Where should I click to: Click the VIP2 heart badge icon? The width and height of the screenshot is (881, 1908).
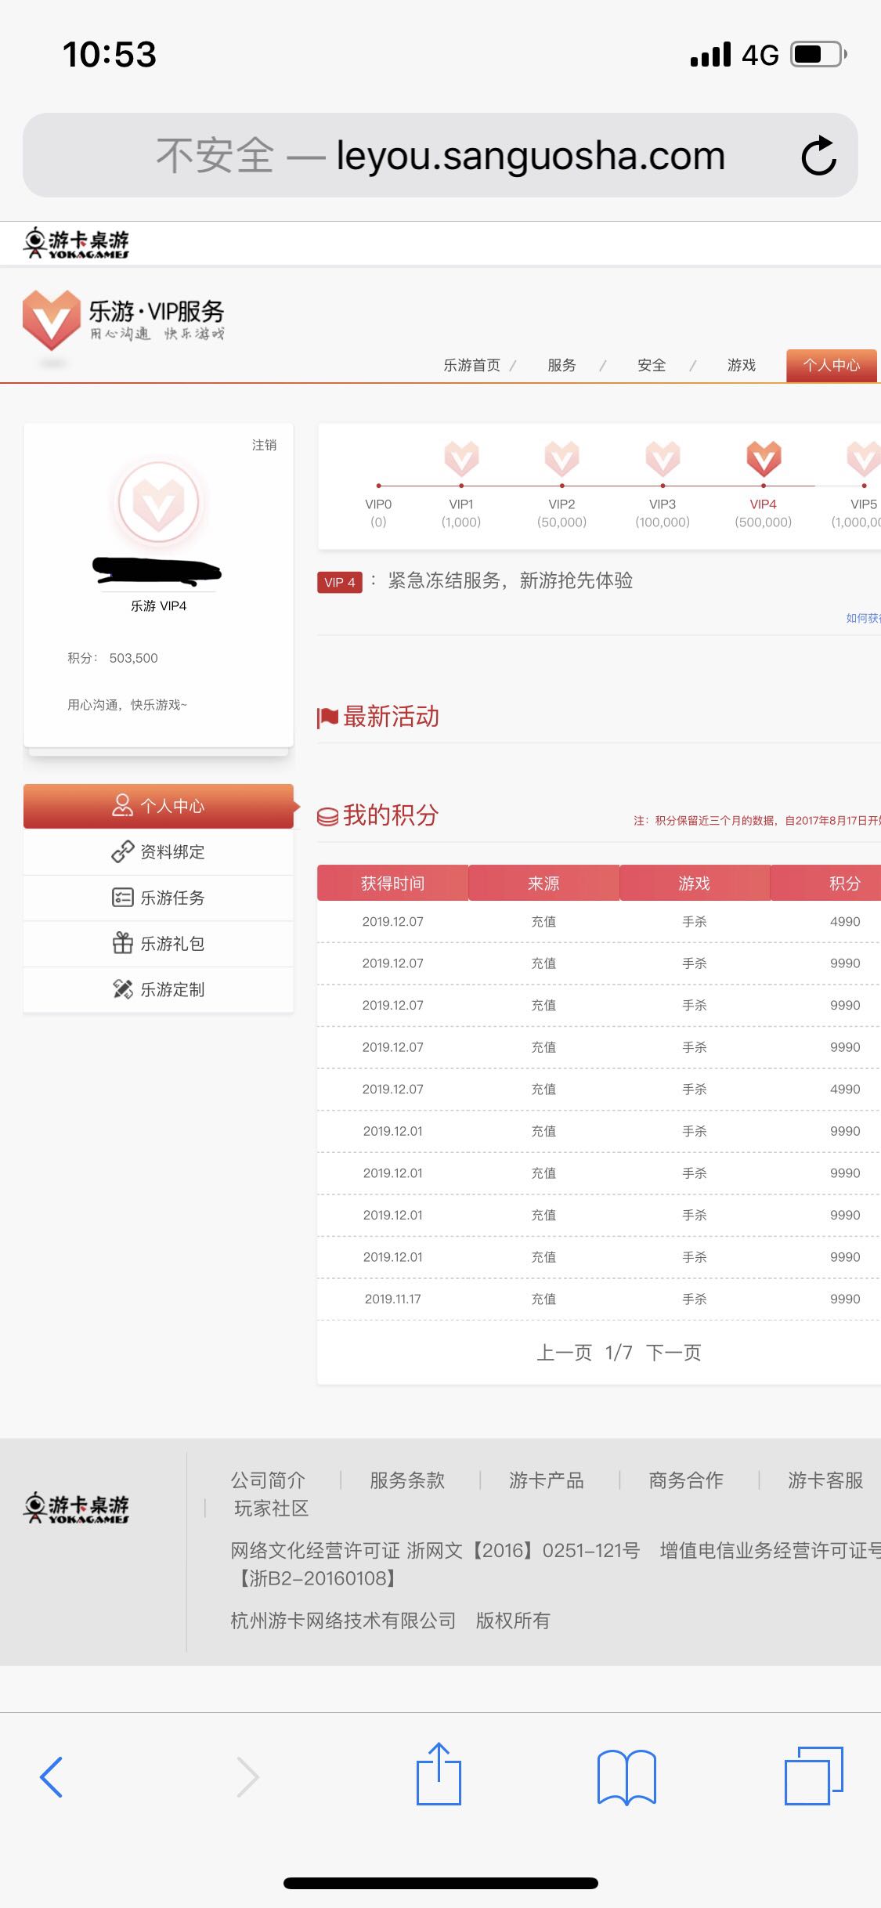pyautogui.click(x=561, y=458)
